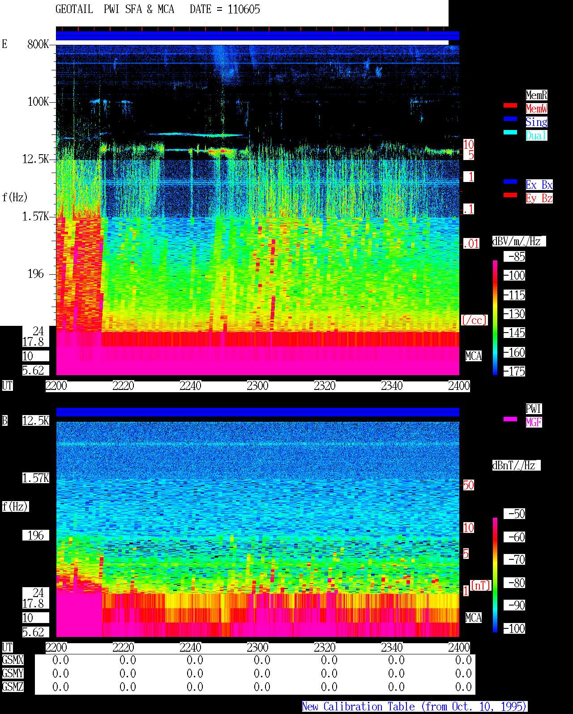Click the 2220 UT tick below B spectrogram
Image resolution: width=573 pixels, height=714 pixels.
(x=123, y=648)
